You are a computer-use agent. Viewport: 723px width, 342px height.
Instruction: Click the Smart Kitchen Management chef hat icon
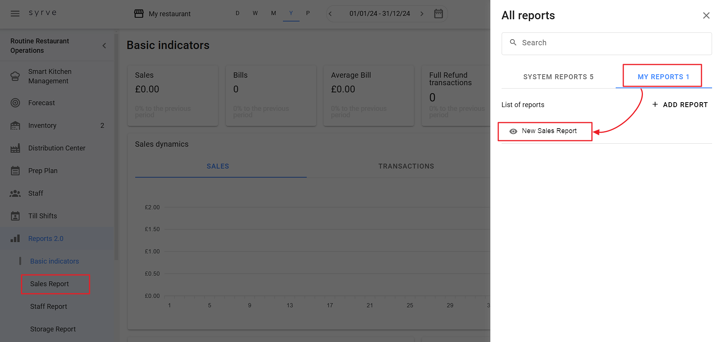click(x=15, y=76)
